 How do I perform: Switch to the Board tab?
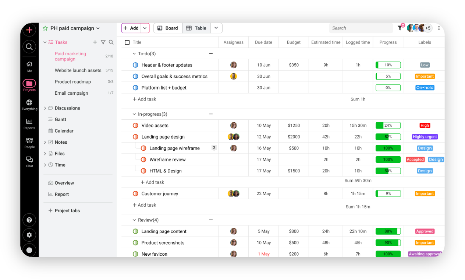[168, 28]
